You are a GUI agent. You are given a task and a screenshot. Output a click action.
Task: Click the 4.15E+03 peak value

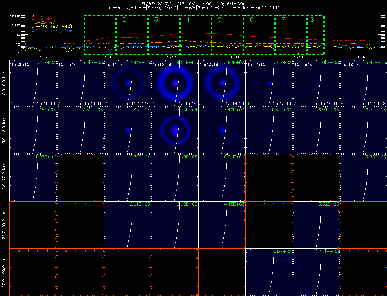pos(235,204)
